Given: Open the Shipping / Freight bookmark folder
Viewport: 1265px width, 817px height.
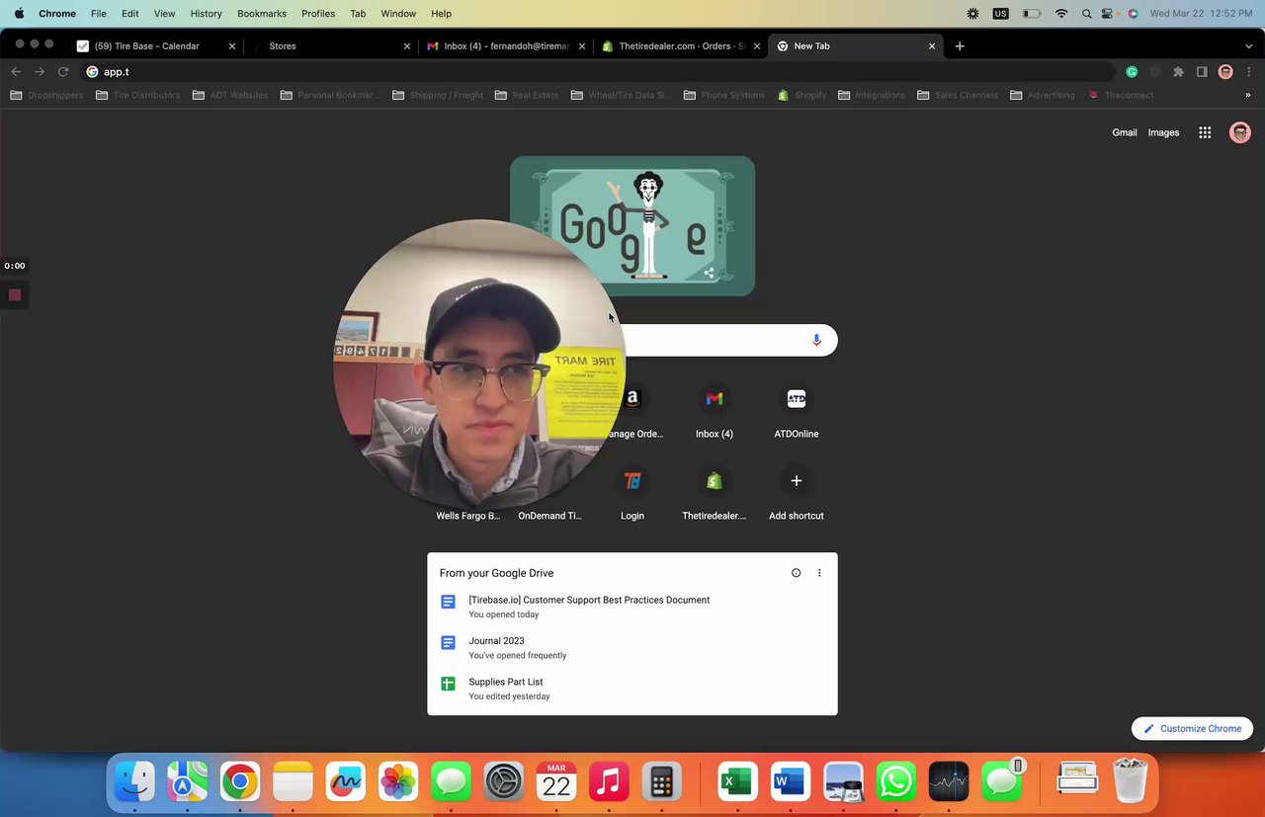Looking at the screenshot, I should pyautogui.click(x=438, y=95).
